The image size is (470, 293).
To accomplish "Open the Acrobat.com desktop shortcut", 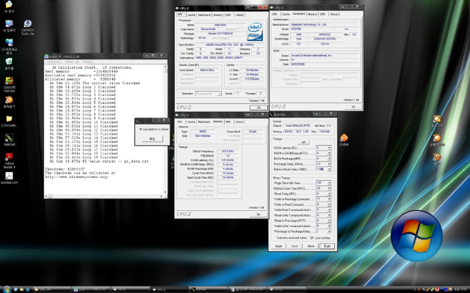I will pos(9,177).
